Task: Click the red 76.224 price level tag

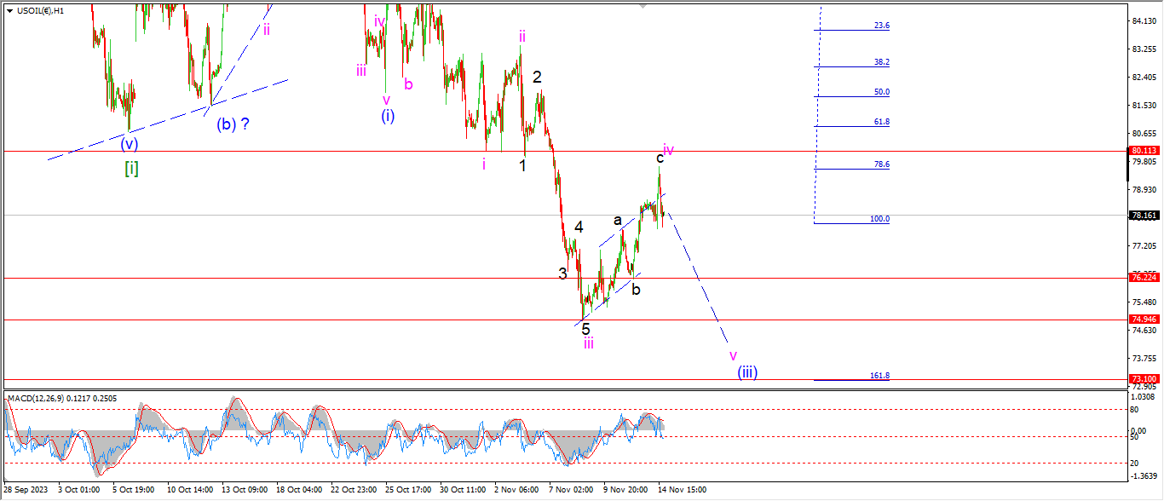Action: pos(1144,278)
